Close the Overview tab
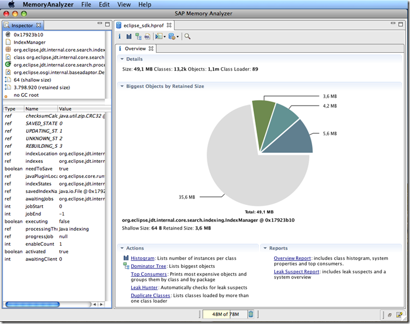 click(x=159, y=49)
